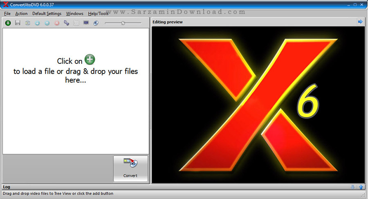Image resolution: width=368 pixels, height=199 pixels.
Task: Click the grayed down arrow on the Log bar
Action: [352, 187]
